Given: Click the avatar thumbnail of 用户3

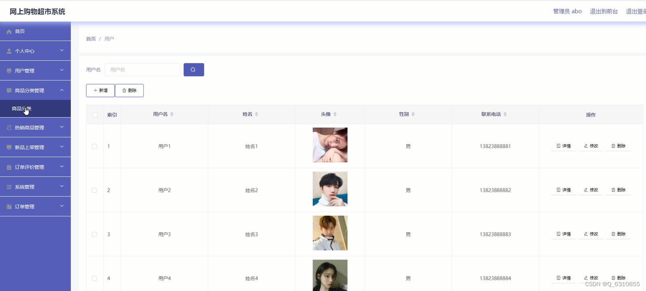Looking at the screenshot, I should click(x=330, y=233).
